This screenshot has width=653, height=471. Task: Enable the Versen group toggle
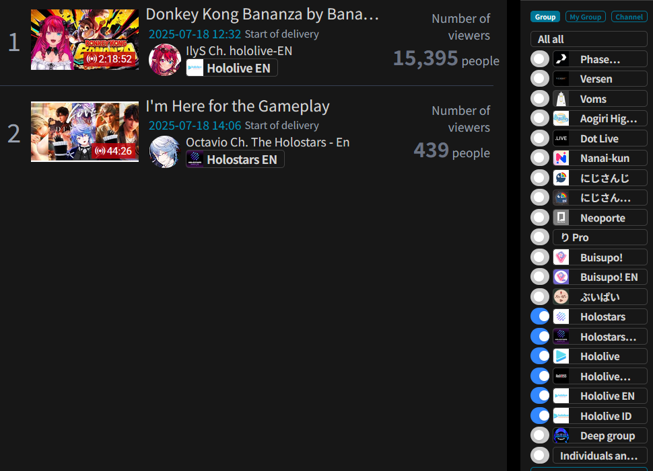point(540,79)
